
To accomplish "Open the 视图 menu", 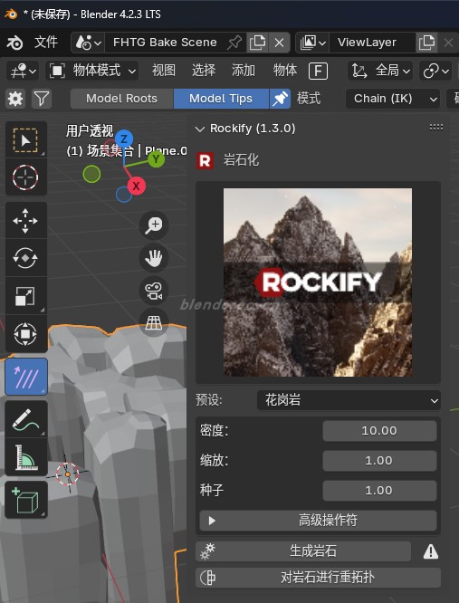I will tap(164, 71).
